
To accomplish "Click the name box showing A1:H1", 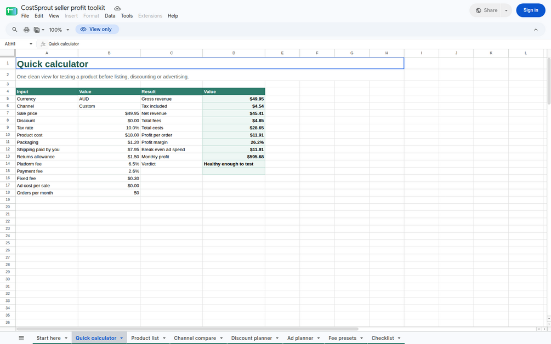I will pyautogui.click(x=16, y=44).
